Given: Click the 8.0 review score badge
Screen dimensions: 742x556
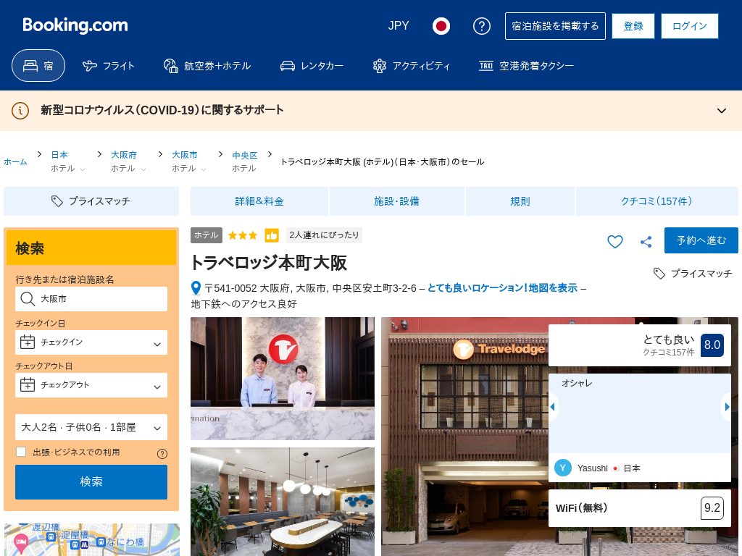Looking at the screenshot, I should (712, 345).
